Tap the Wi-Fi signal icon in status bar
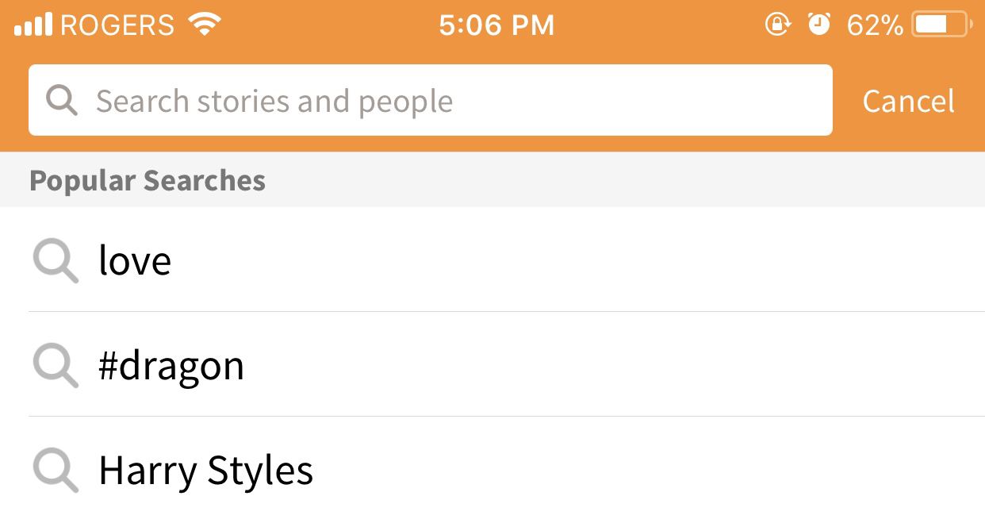This screenshot has height=519, width=985. pyautogui.click(x=205, y=24)
